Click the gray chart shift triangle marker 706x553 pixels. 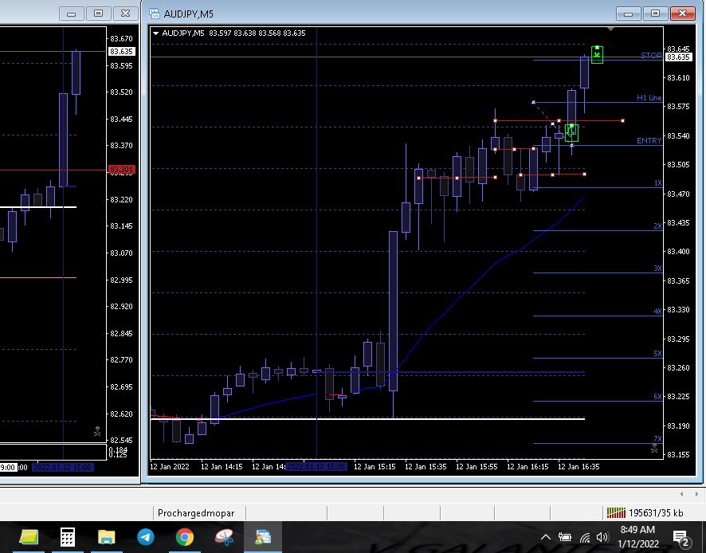pos(610,29)
